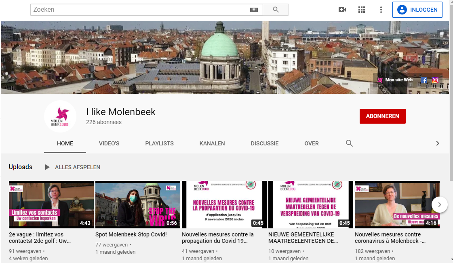Click the Molenbeek 1080 channel avatar

coord(60,116)
